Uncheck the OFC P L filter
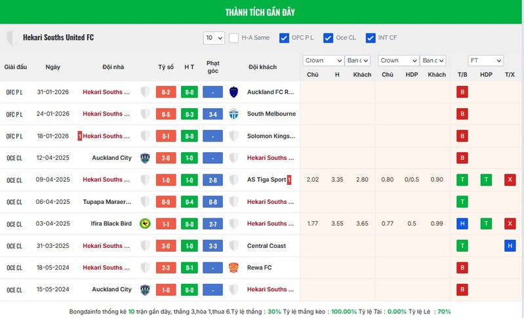 (x=284, y=38)
